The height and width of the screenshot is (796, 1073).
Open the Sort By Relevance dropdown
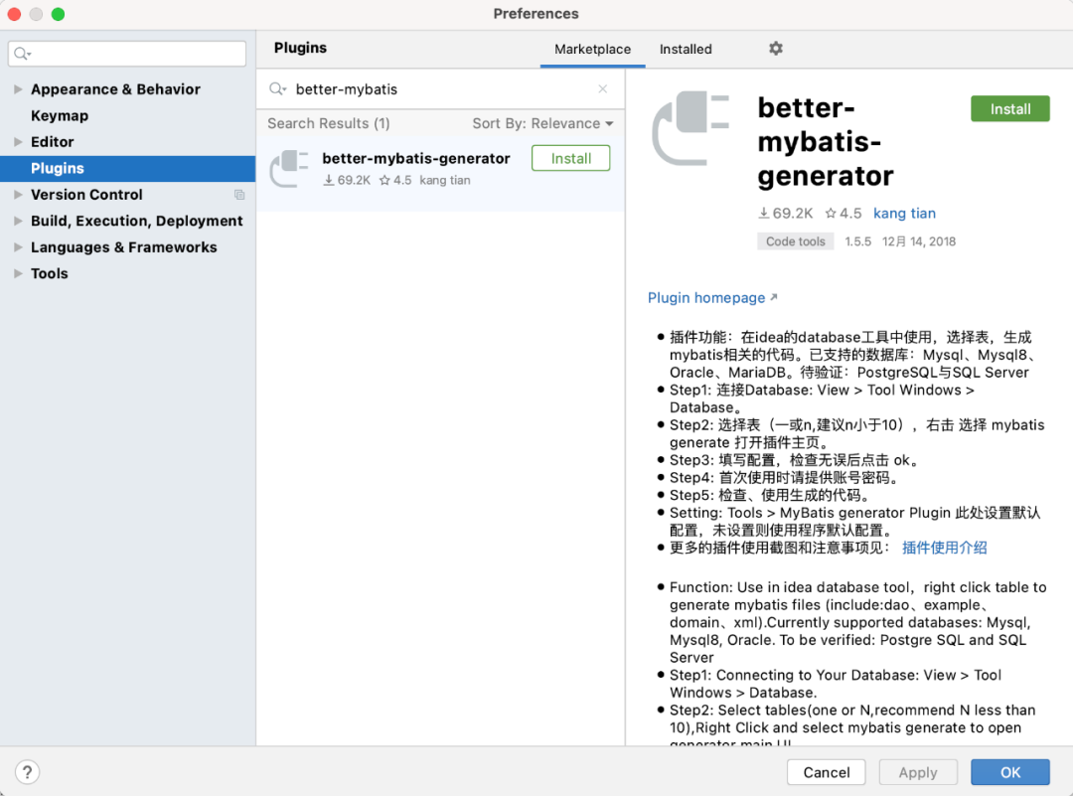coord(542,124)
